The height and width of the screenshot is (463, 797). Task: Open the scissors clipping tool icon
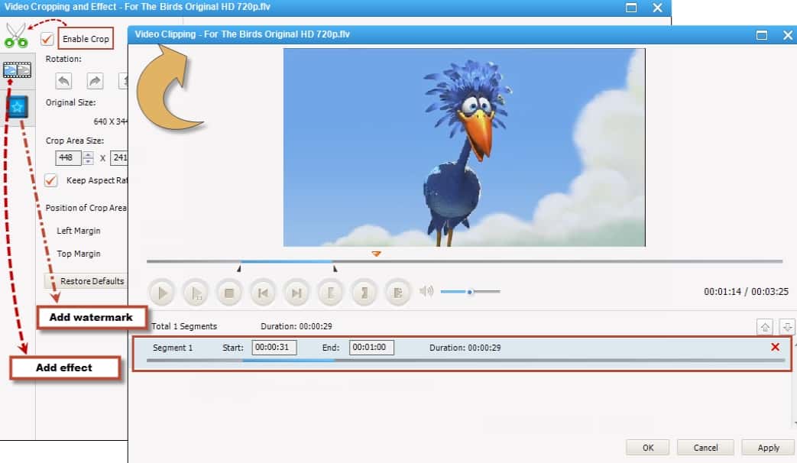16,36
